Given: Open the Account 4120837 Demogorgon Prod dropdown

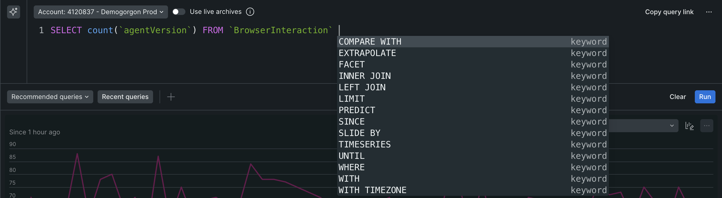Looking at the screenshot, I should click(x=100, y=12).
